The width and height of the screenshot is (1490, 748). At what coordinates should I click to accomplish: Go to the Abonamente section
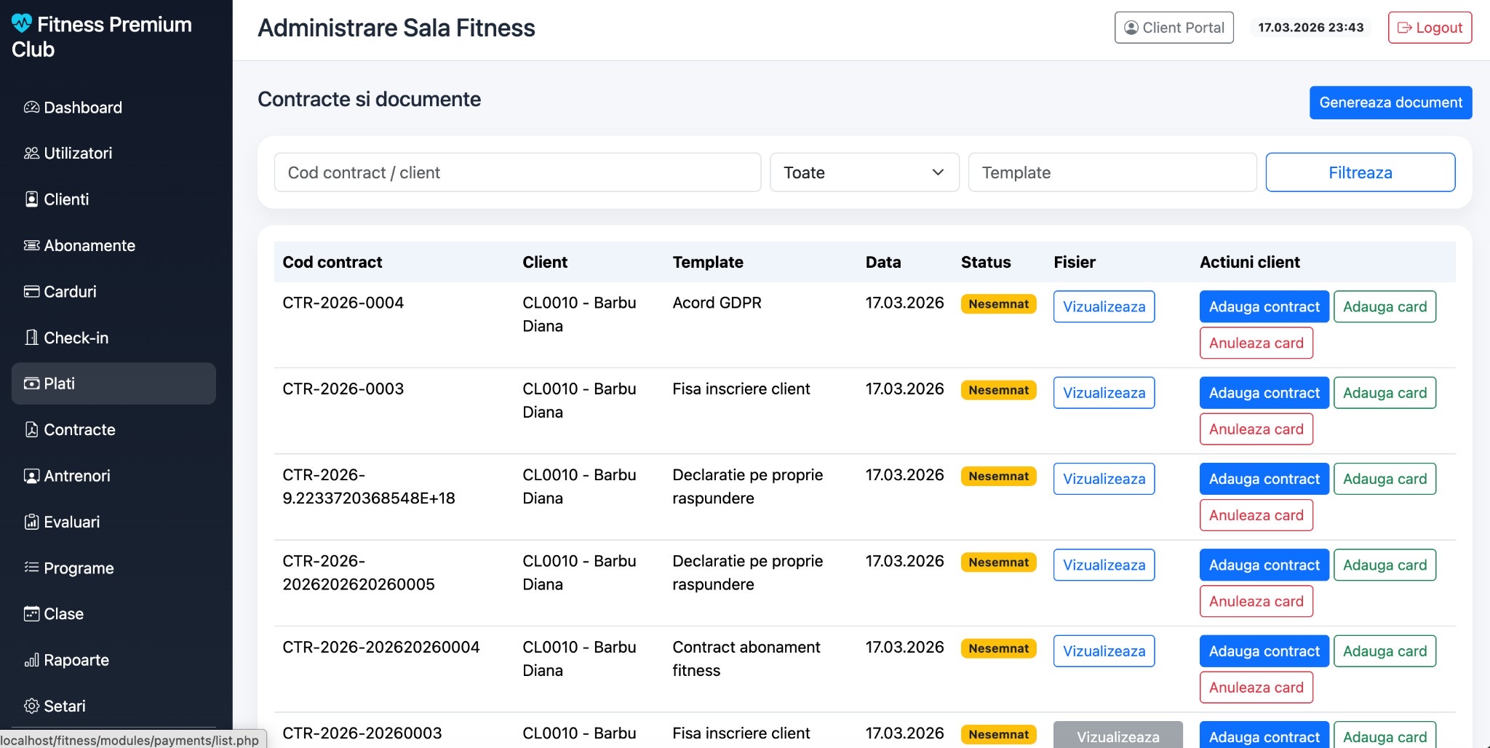pos(113,245)
